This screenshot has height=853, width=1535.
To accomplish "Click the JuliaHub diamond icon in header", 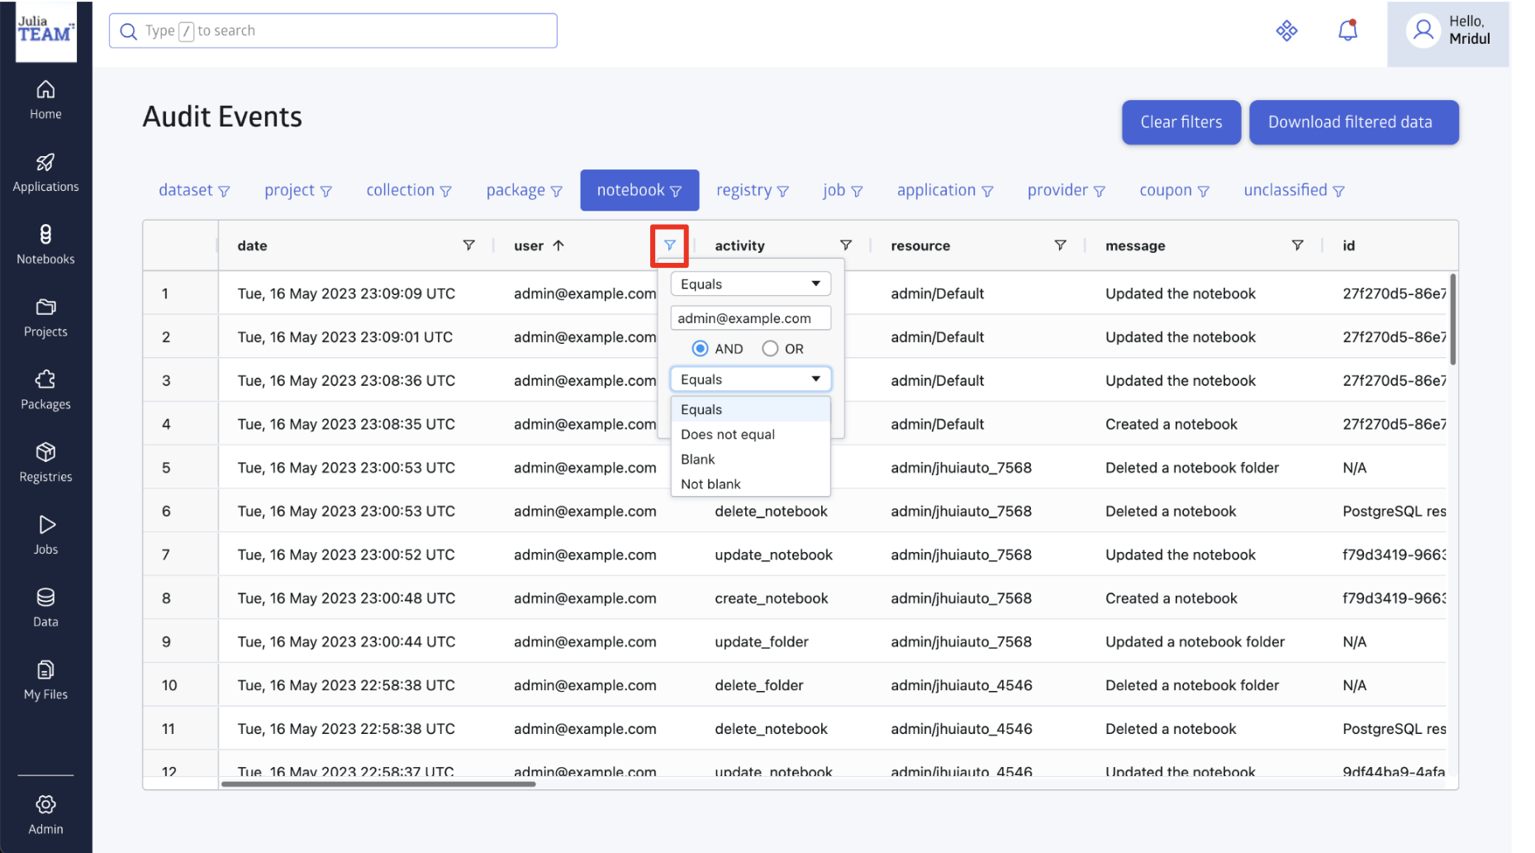I will tap(1286, 31).
